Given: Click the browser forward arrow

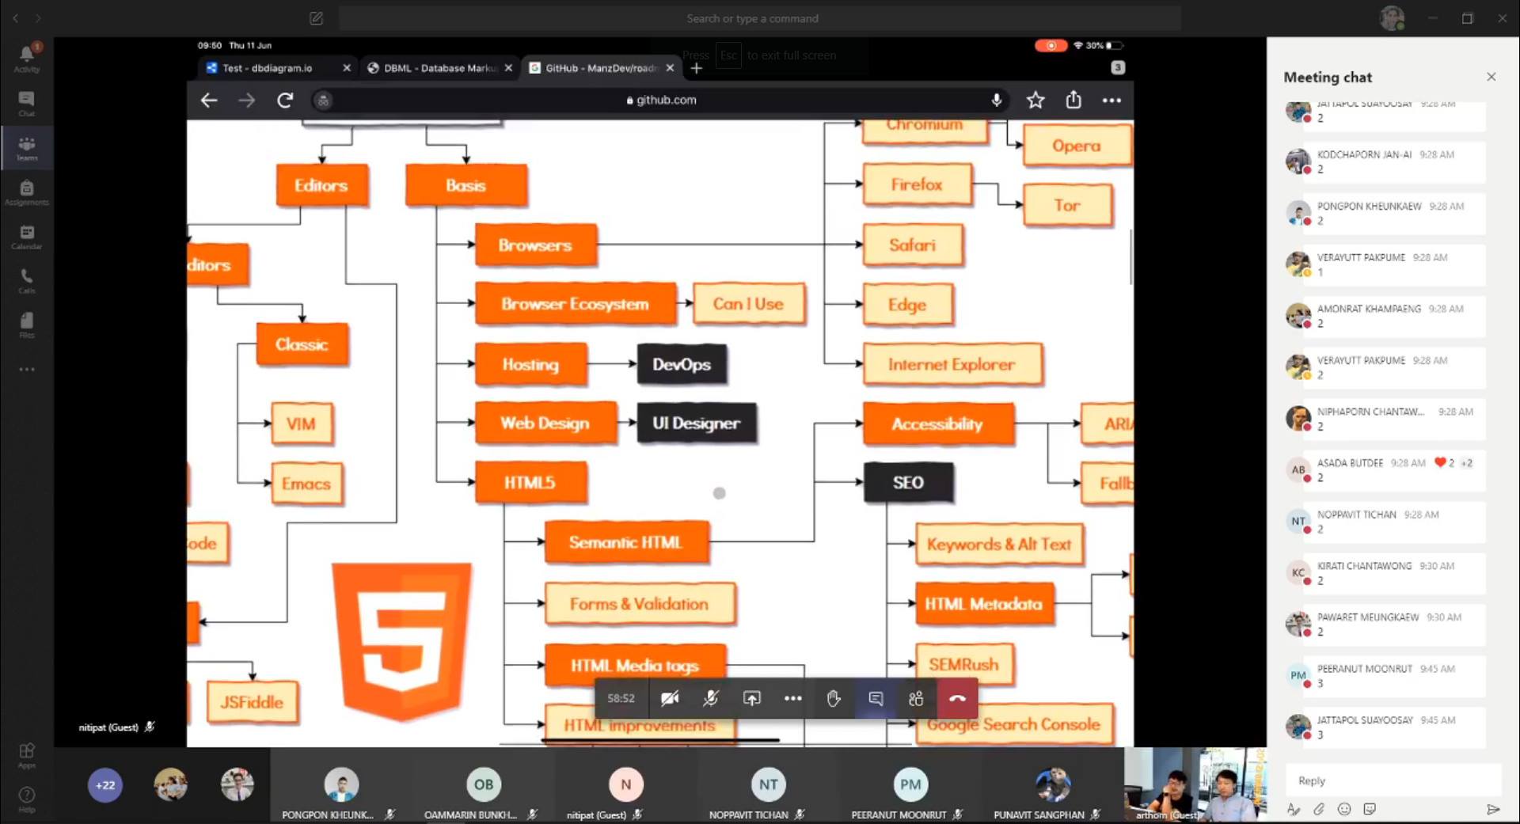Looking at the screenshot, I should (247, 100).
